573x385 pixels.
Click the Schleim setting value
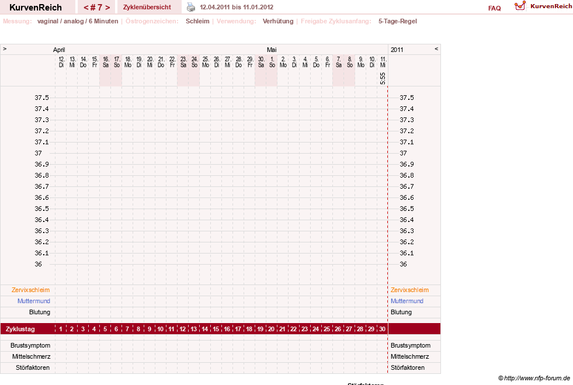[x=197, y=21]
